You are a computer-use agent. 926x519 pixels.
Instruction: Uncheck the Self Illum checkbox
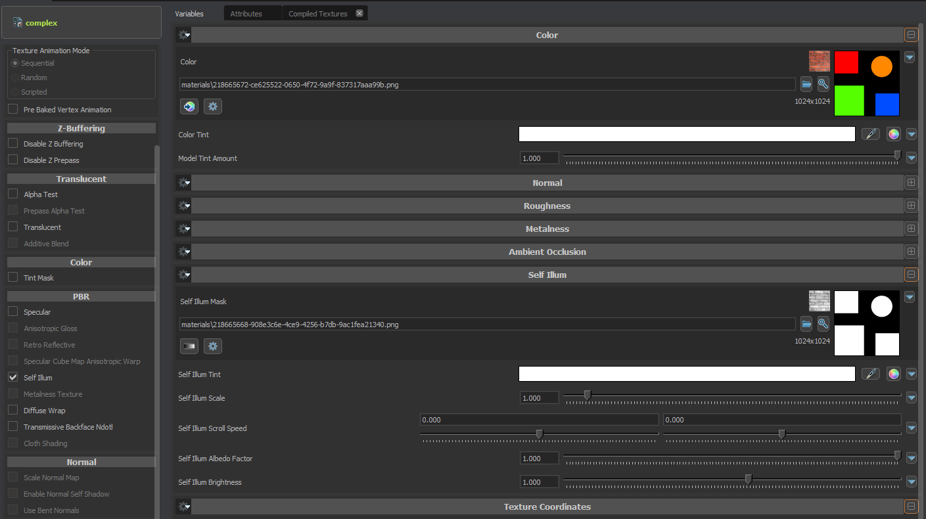tap(11, 377)
